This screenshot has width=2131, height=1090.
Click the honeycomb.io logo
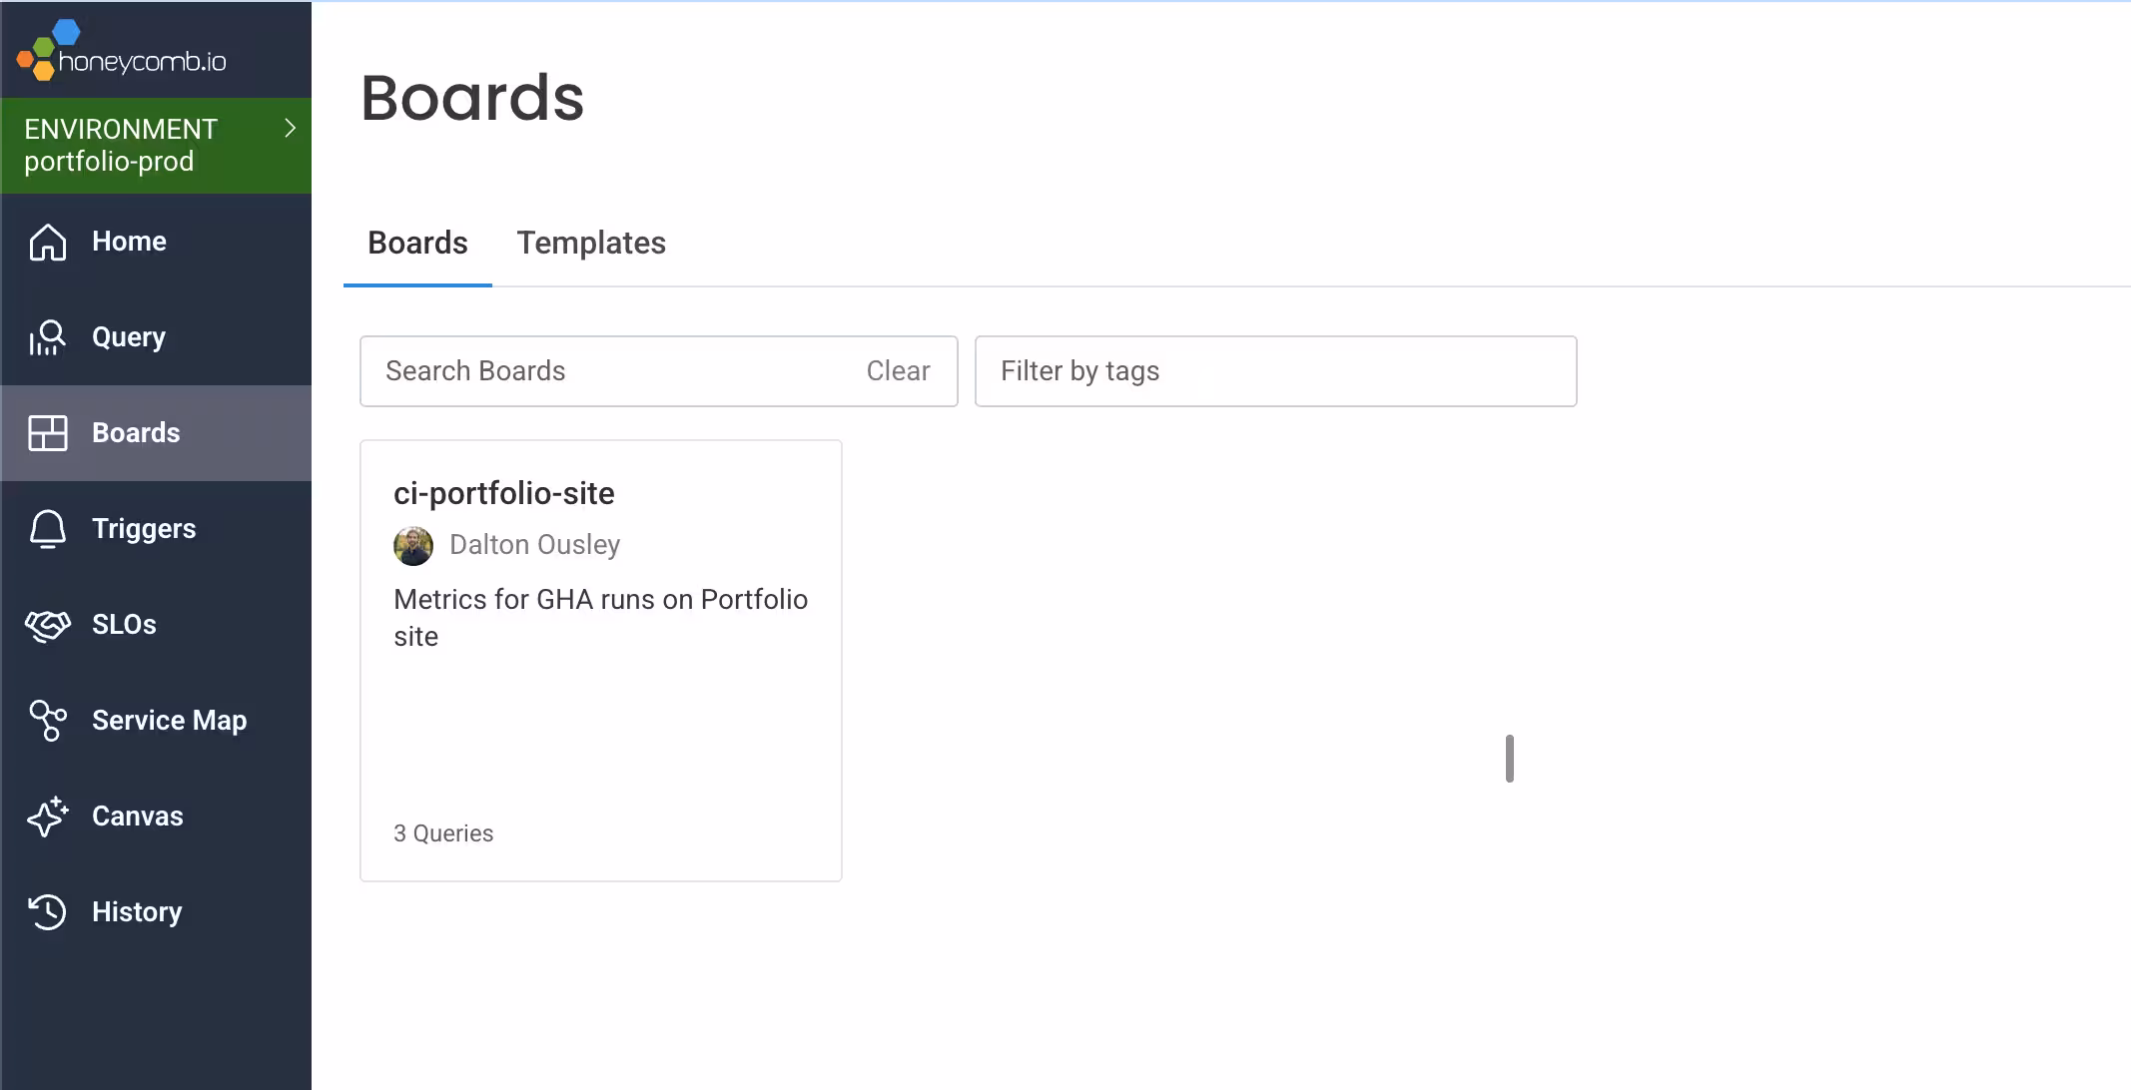click(120, 49)
